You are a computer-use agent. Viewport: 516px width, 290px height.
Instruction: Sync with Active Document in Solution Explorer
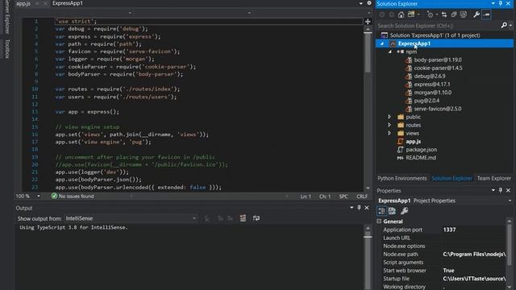tap(444, 14)
